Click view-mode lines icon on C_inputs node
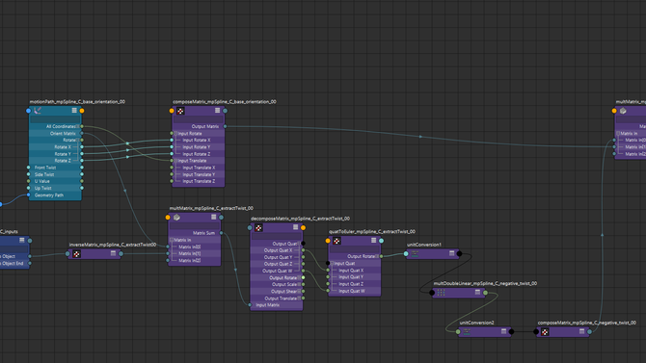This screenshot has height=363, width=646. point(22,240)
